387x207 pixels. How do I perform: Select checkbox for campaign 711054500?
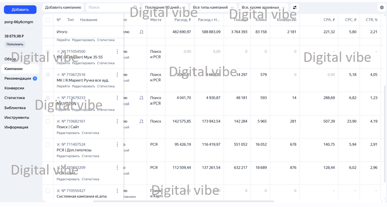click(48, 52)
